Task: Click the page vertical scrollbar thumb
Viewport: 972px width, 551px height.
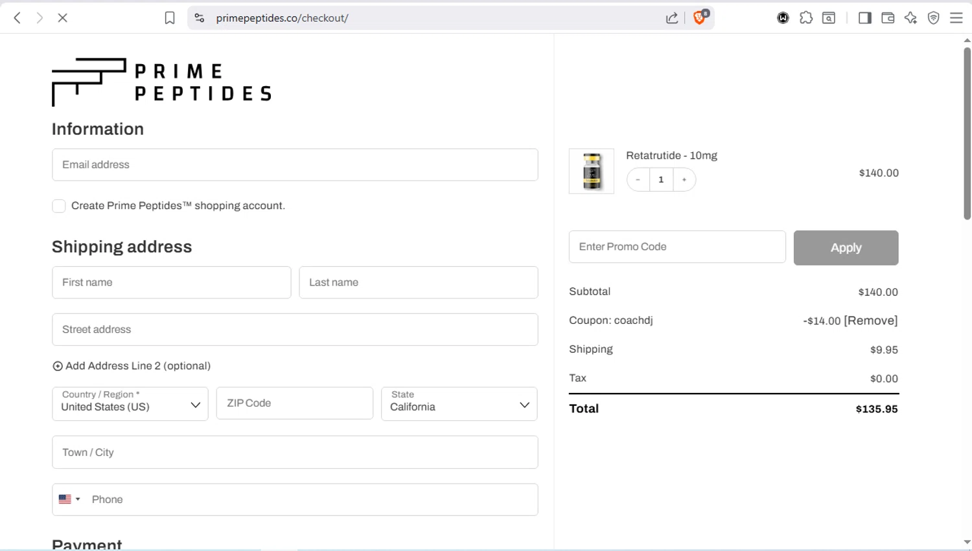Action: click(x=967, y=133)
